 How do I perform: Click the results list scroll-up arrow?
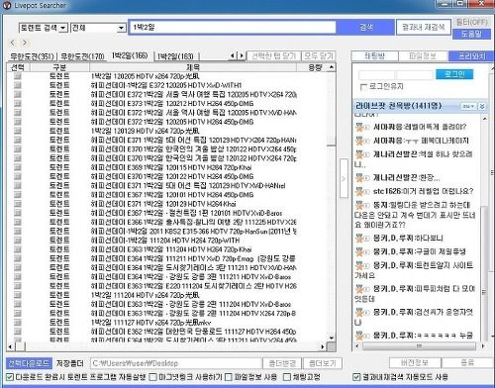[332, 67]
